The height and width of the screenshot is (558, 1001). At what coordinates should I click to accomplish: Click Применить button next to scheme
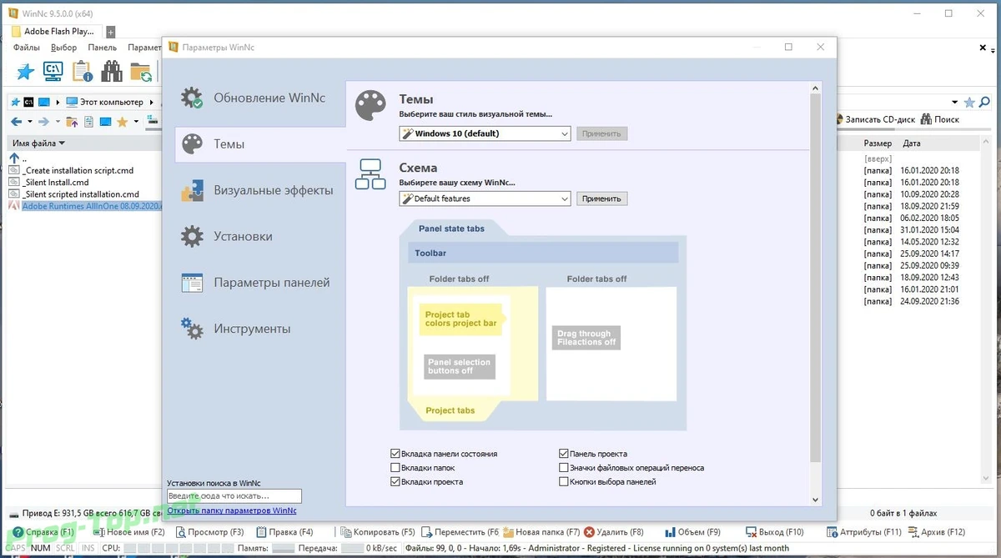(601, 199)
